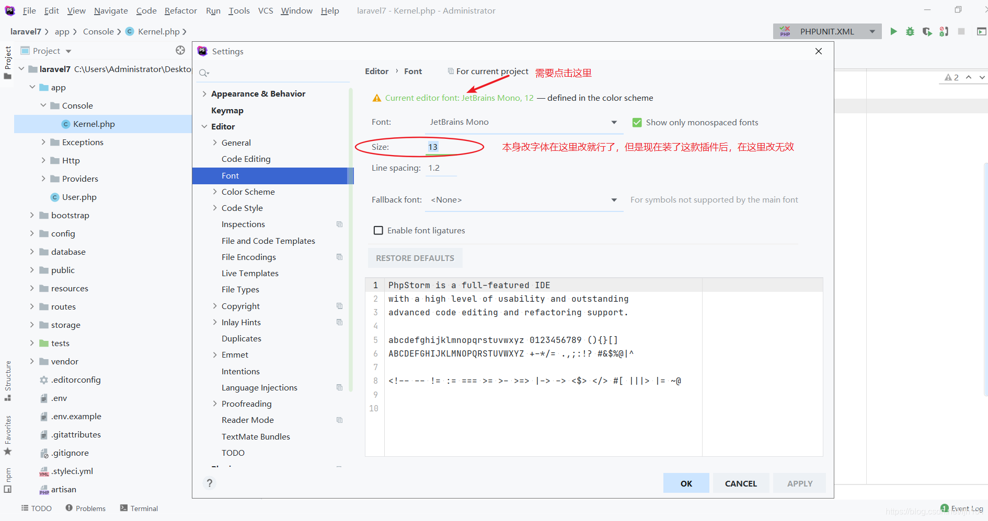
Task: Open PHPUNIT.XML run configuration dropdown
Action: pos(827,31)
